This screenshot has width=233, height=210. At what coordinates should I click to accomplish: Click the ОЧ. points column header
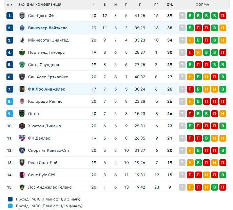pyautogui.click(x=170, y=5)
